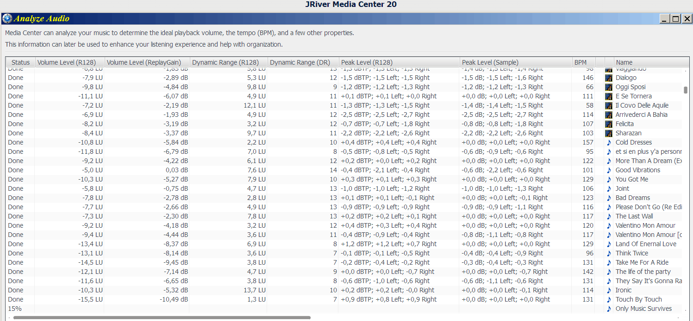Click album art icon beside Oggi Sposi
Image resolution: width=693 pixels, height=321 pixels.
click(x=609, y=87)
